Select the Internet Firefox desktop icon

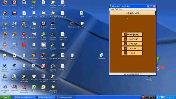pyautogui.click(x=5, y=4)
